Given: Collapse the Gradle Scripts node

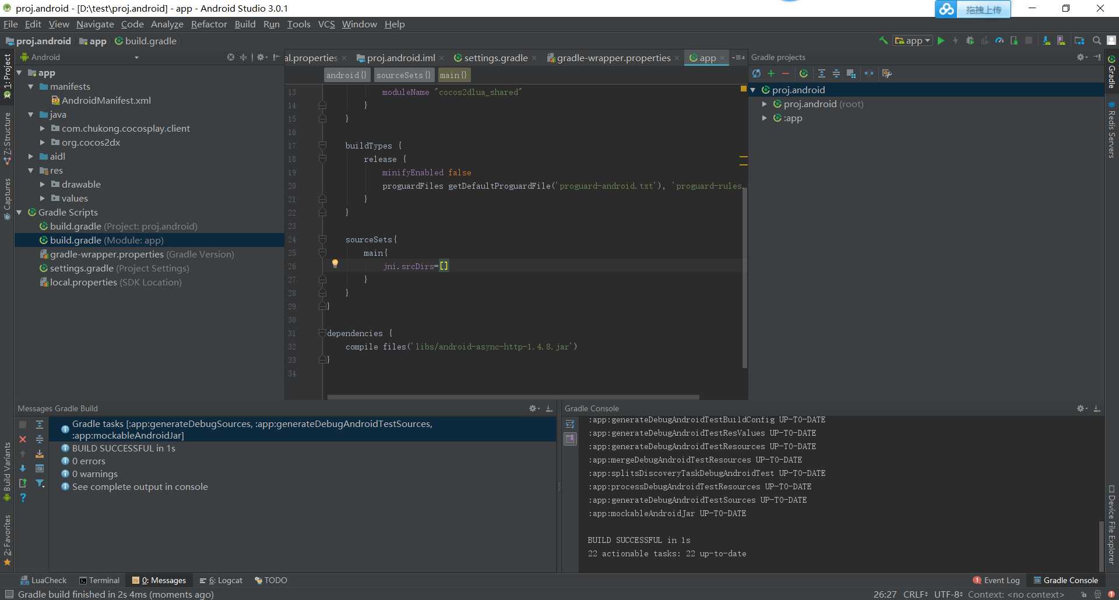Looking at the screenshot, I should [19, 212].
